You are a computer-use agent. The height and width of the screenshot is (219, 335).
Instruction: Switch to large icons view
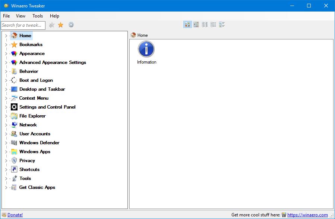[187, 25]
